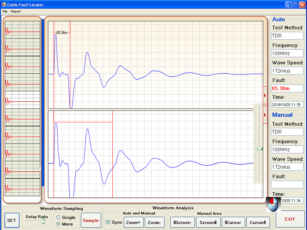Select the Single radio option

coord(66,218)
